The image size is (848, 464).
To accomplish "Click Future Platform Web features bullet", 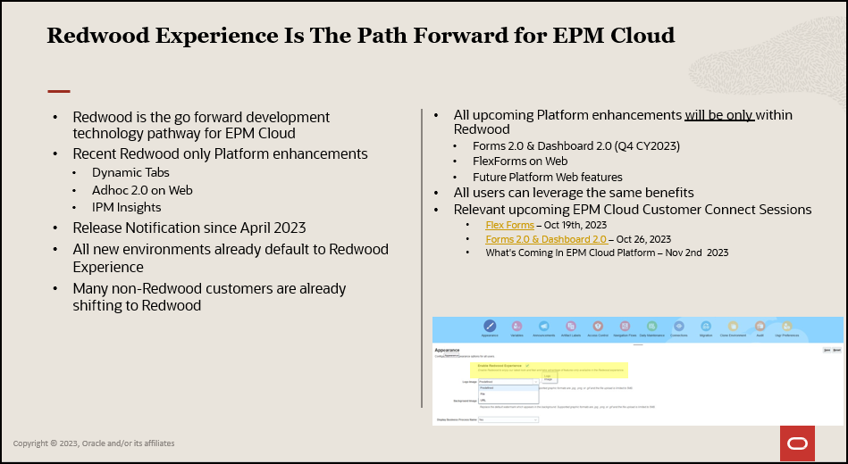I will (547, 178).
